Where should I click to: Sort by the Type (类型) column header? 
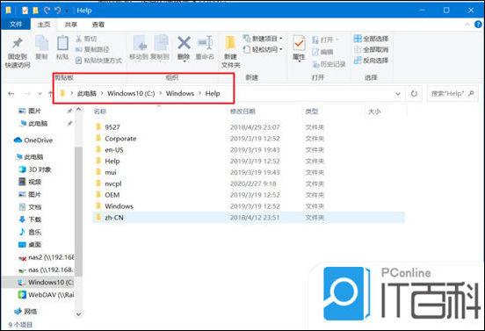(312, 112)
